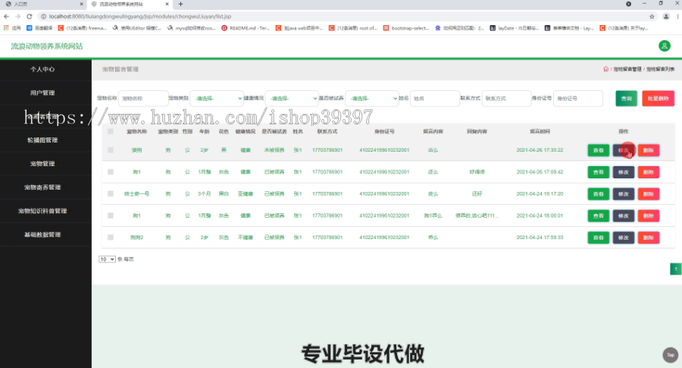
Task: Check the 哈士奇一号 row checkbox
Action: click(x=111, y=193)
